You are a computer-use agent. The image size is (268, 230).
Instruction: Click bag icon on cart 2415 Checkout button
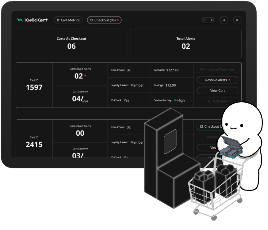click(201, 126)
